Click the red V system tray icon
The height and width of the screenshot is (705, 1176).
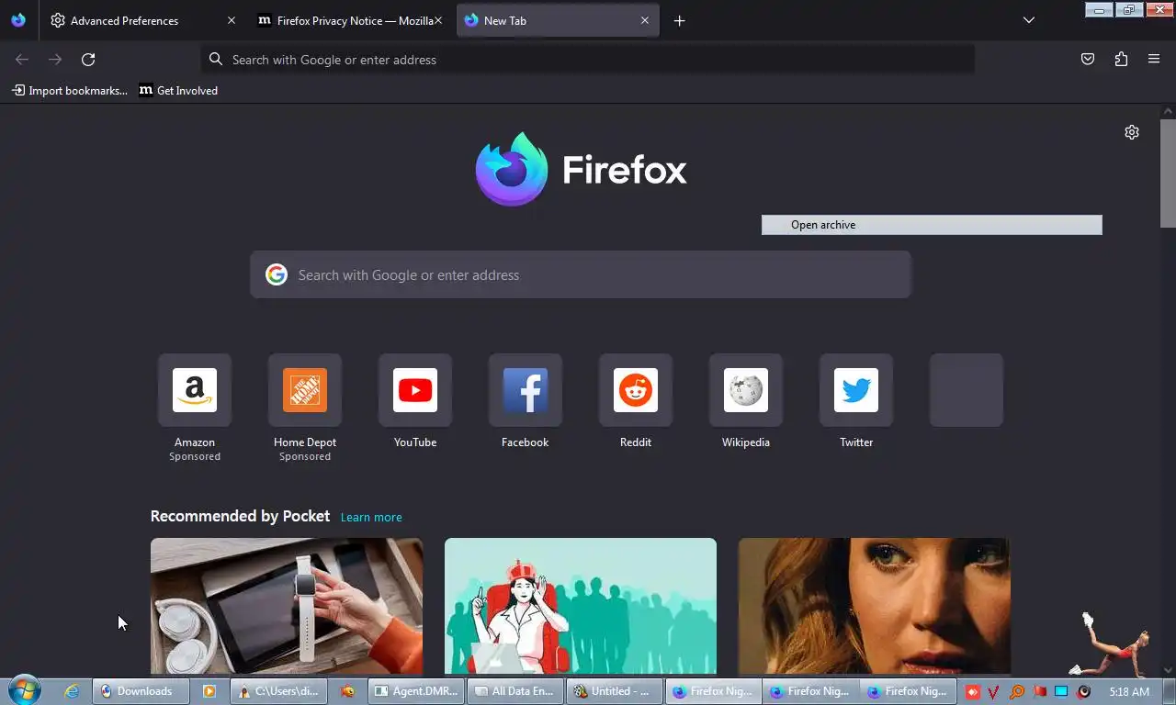click(994, 691)
